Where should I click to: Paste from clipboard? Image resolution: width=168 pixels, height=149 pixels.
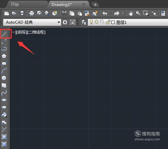click(x=80, y=13)
